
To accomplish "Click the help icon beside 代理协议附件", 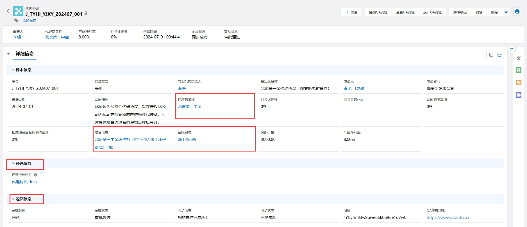I will 35,175.
